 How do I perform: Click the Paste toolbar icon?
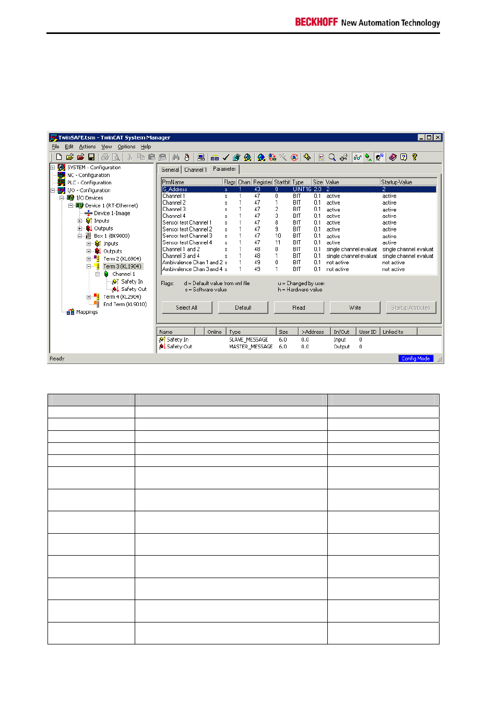tap(152, 157)
